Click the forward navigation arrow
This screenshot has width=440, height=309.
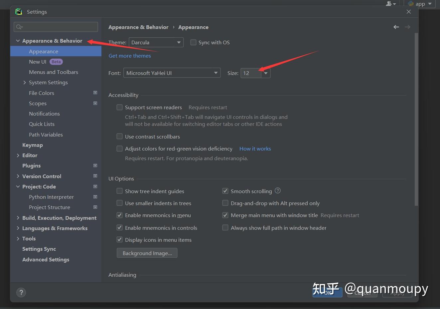[407, 27]
